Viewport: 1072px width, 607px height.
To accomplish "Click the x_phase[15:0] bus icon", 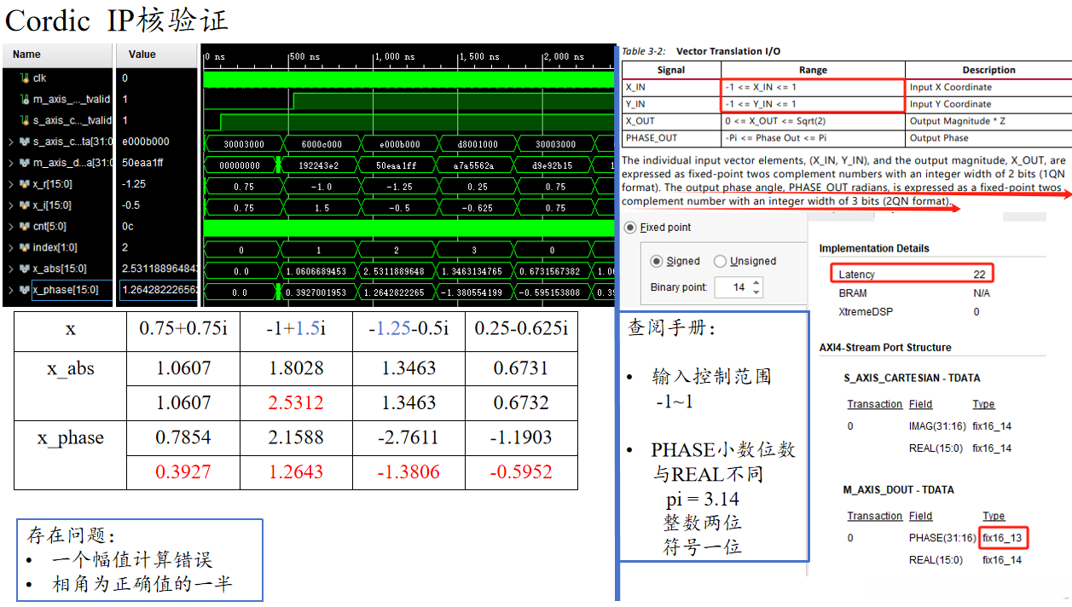I will pyautogui.click(x=23, y=290).
